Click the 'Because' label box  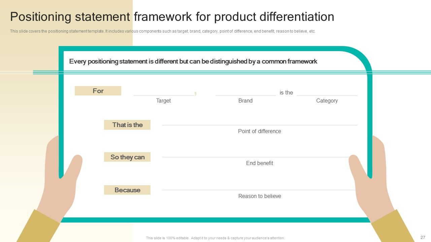(127, 190)
